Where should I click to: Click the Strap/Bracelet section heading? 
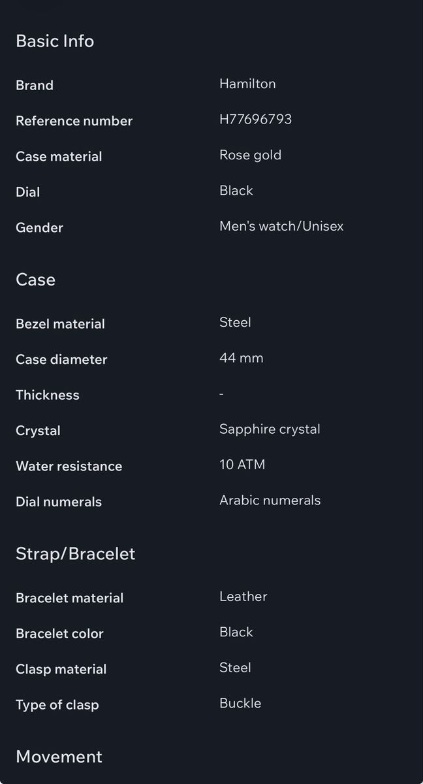coord(76,554)
